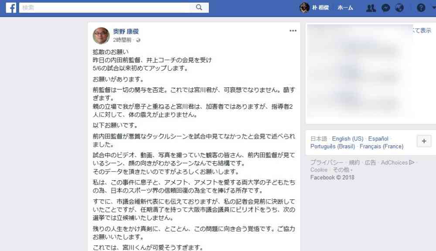Image resolution: width=436 pixels, height=251 pixels.
Task: Select Português (Brasil) language link
Action: (333, 146)
